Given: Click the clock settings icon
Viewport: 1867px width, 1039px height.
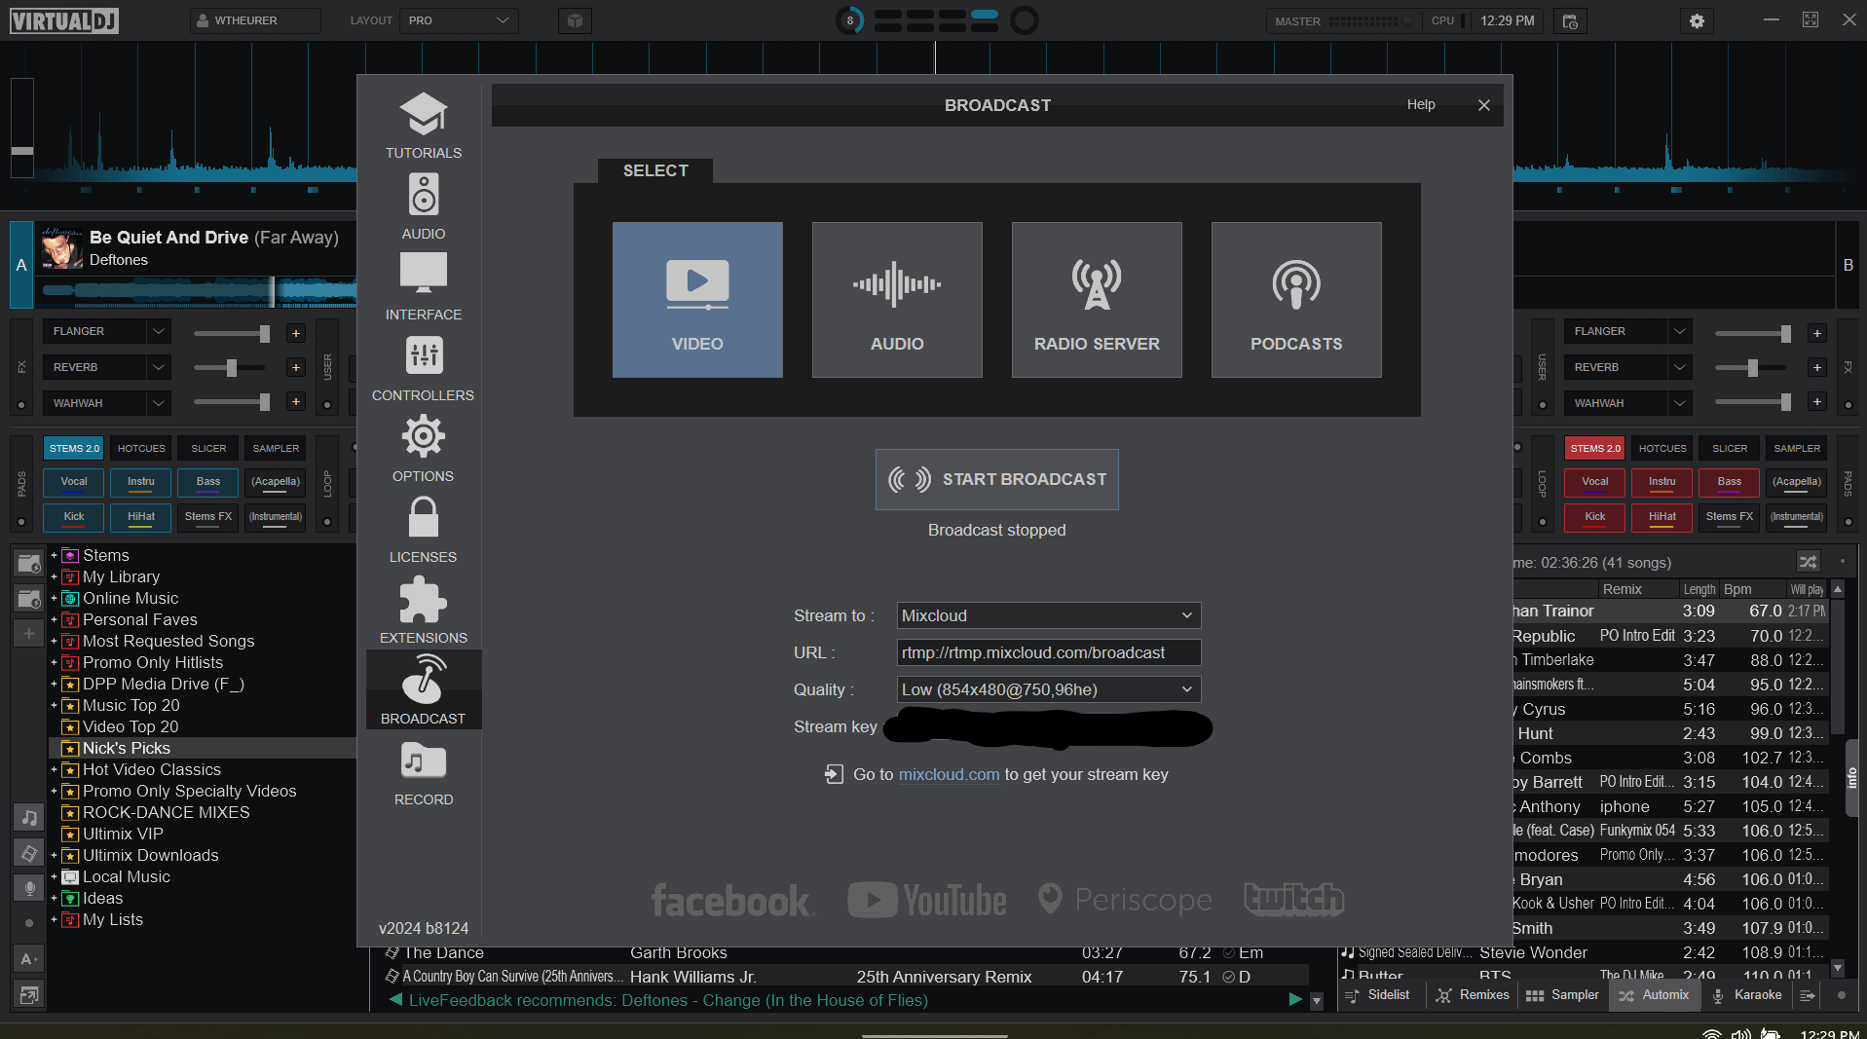Looking at the screenshot, I should [1570, 20].
